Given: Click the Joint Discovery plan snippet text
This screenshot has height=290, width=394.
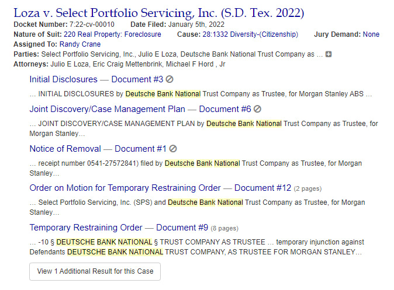Looking at the screenshot, I should (x=203, y=128).
